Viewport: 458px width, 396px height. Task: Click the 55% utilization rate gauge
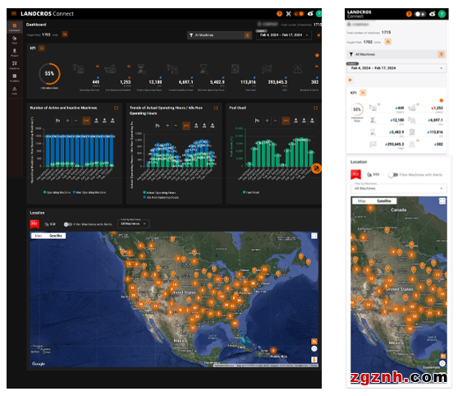49,74
